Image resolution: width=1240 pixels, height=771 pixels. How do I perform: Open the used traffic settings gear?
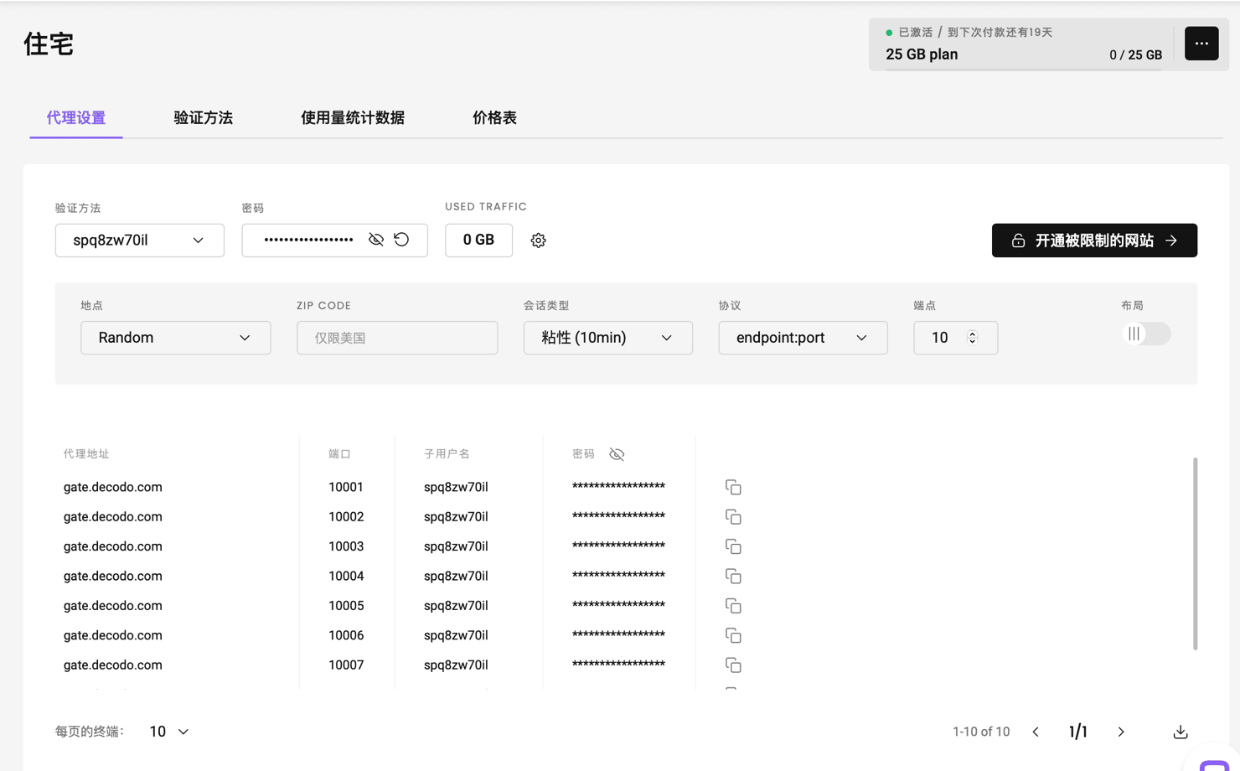coord(538,241)
